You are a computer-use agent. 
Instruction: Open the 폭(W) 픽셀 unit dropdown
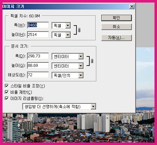(x=61, y=26)
